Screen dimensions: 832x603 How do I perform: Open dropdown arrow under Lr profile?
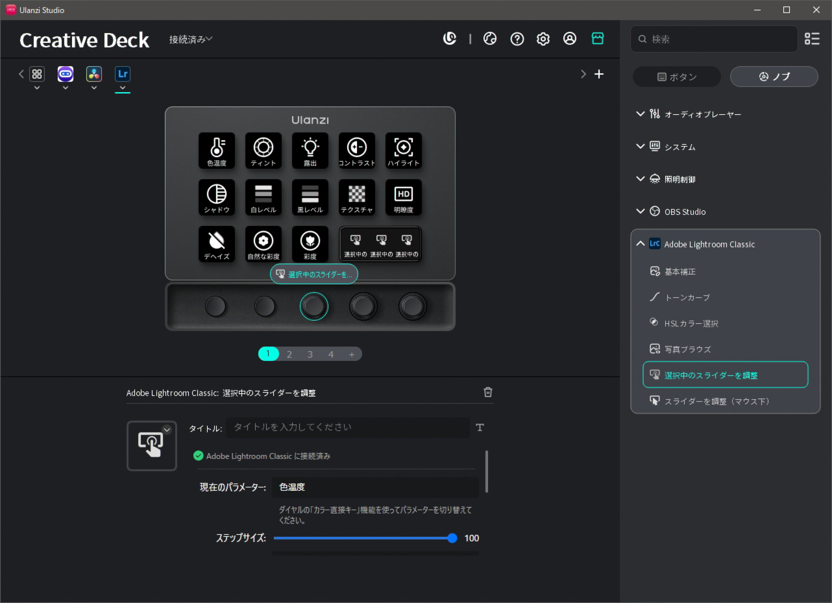click(123, 88)
